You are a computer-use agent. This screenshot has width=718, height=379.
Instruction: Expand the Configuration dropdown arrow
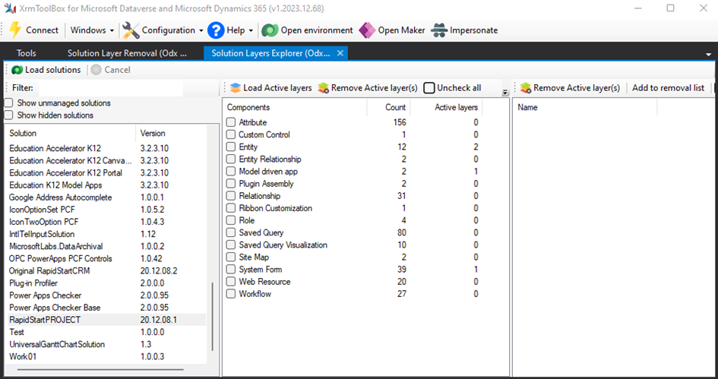[201, 30]
